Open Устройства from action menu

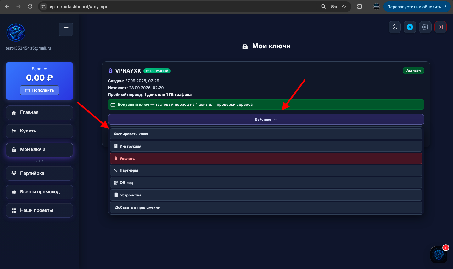click(x=266, y=195)
